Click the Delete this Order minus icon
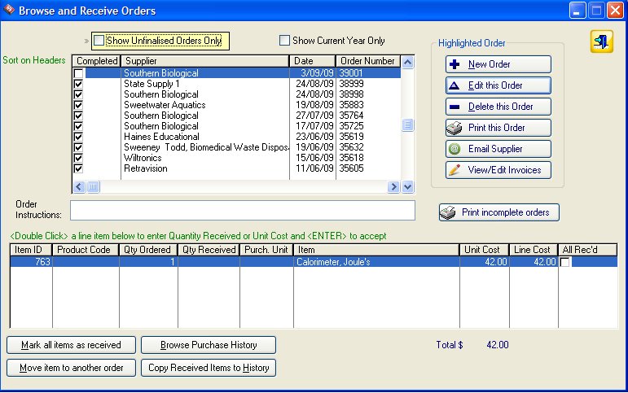This screenshot has height=393, width=628. point(455,107)
